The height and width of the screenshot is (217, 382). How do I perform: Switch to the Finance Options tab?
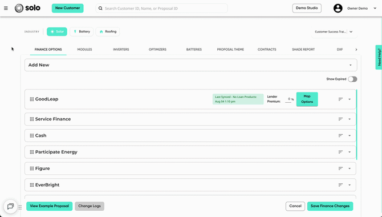[x=48, y=50]
